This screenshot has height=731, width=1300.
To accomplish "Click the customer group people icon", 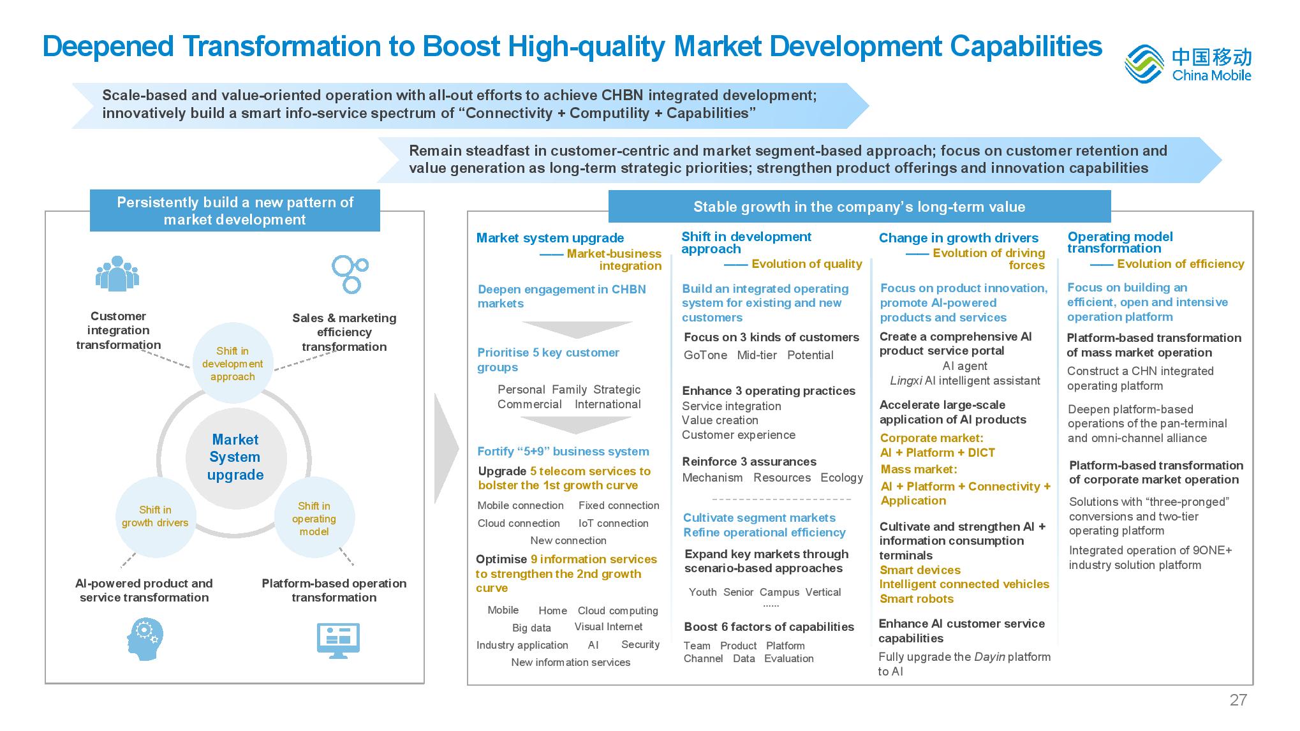I will 117,273.
